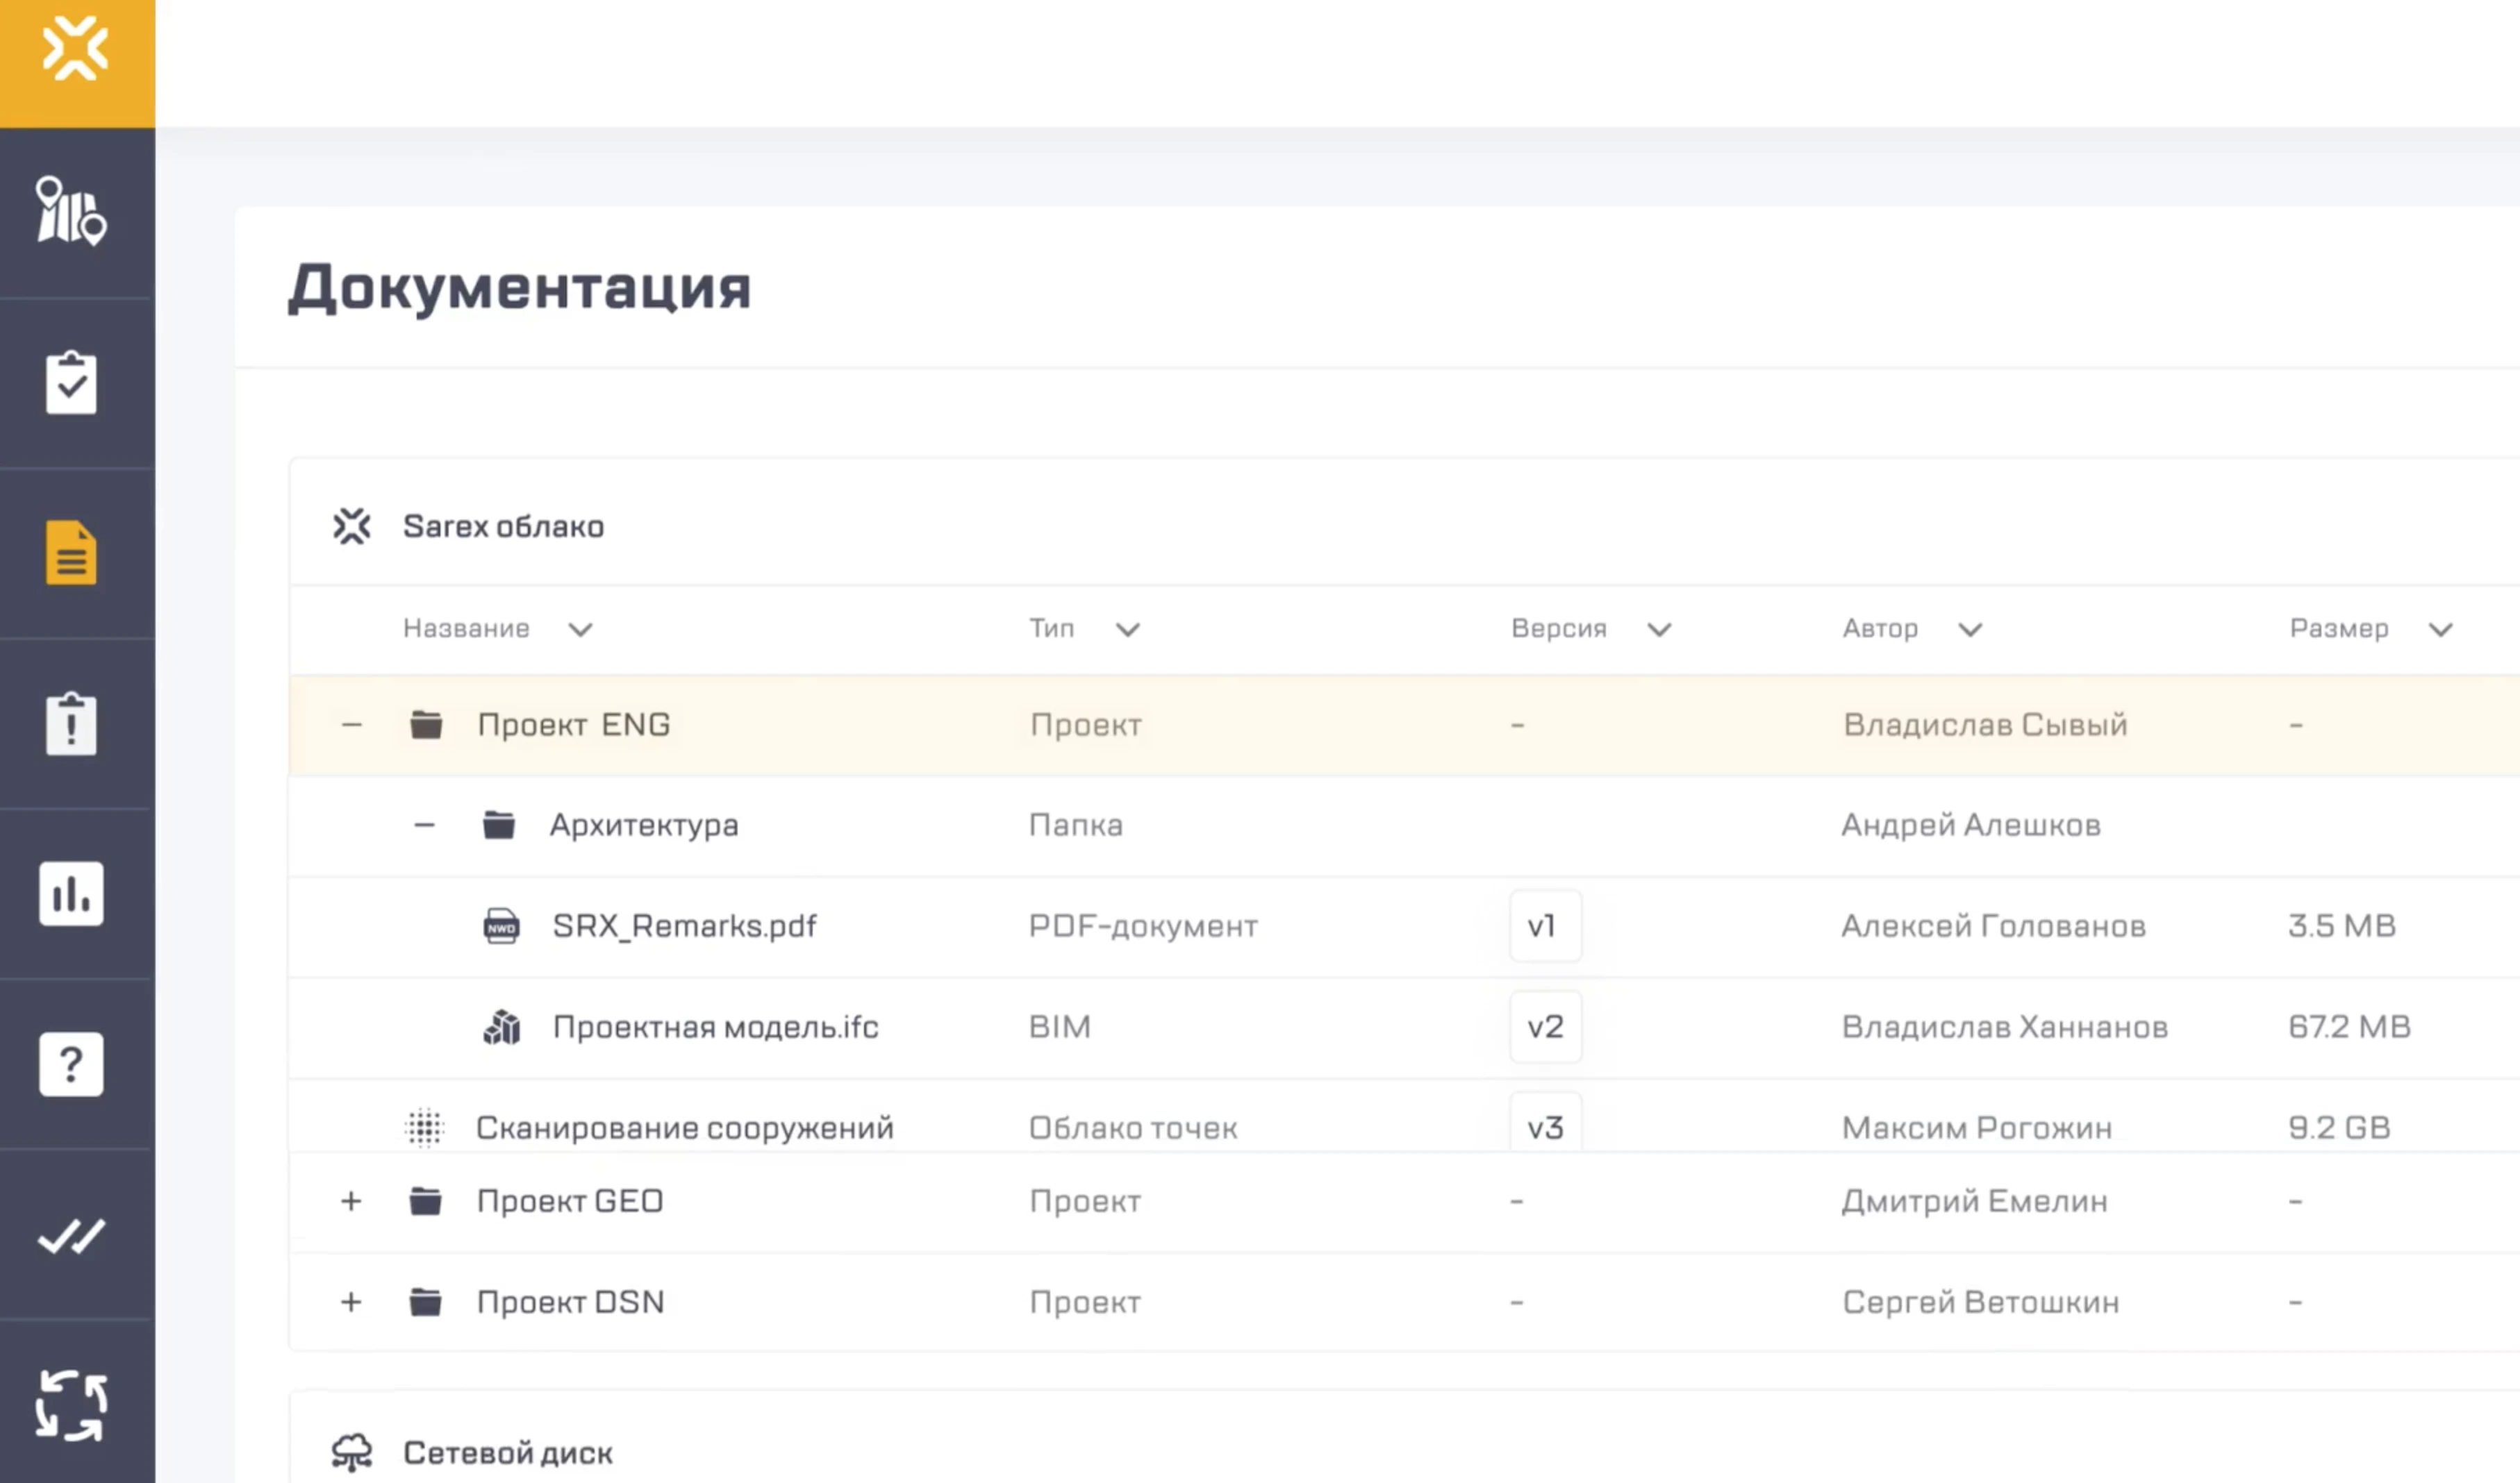This screenshot has height=1483, width=2520.
Task: Open the bar chart analytics icon
Action: 71,894
